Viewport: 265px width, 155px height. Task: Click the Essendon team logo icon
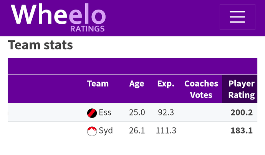click(92, 113)
